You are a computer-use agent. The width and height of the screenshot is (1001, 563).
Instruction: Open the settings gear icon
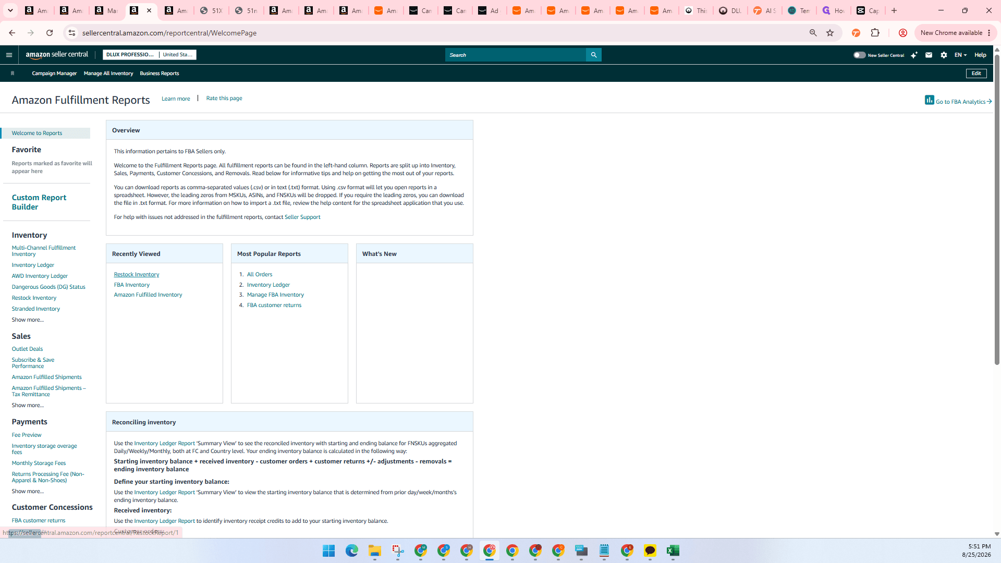point(944,55)
